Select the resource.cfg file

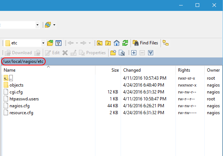[21, 113]
